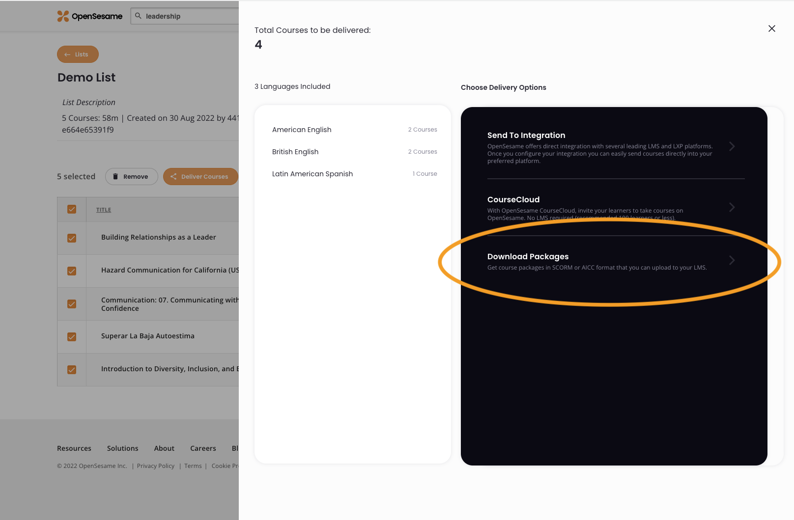Click Building Relationships as a Leader title
The image size is (794, 520).
point(159,237)
